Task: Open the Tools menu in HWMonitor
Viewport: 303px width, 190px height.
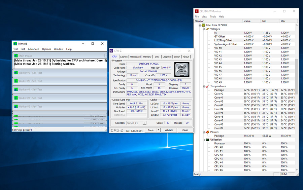Action: (213, 16)
